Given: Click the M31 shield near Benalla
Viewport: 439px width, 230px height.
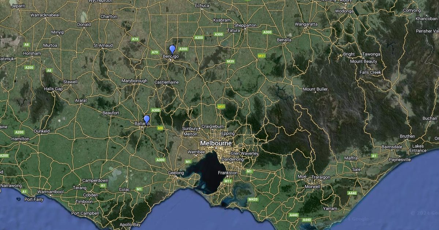Looking at the screenshot, I should tap(261, 55).
